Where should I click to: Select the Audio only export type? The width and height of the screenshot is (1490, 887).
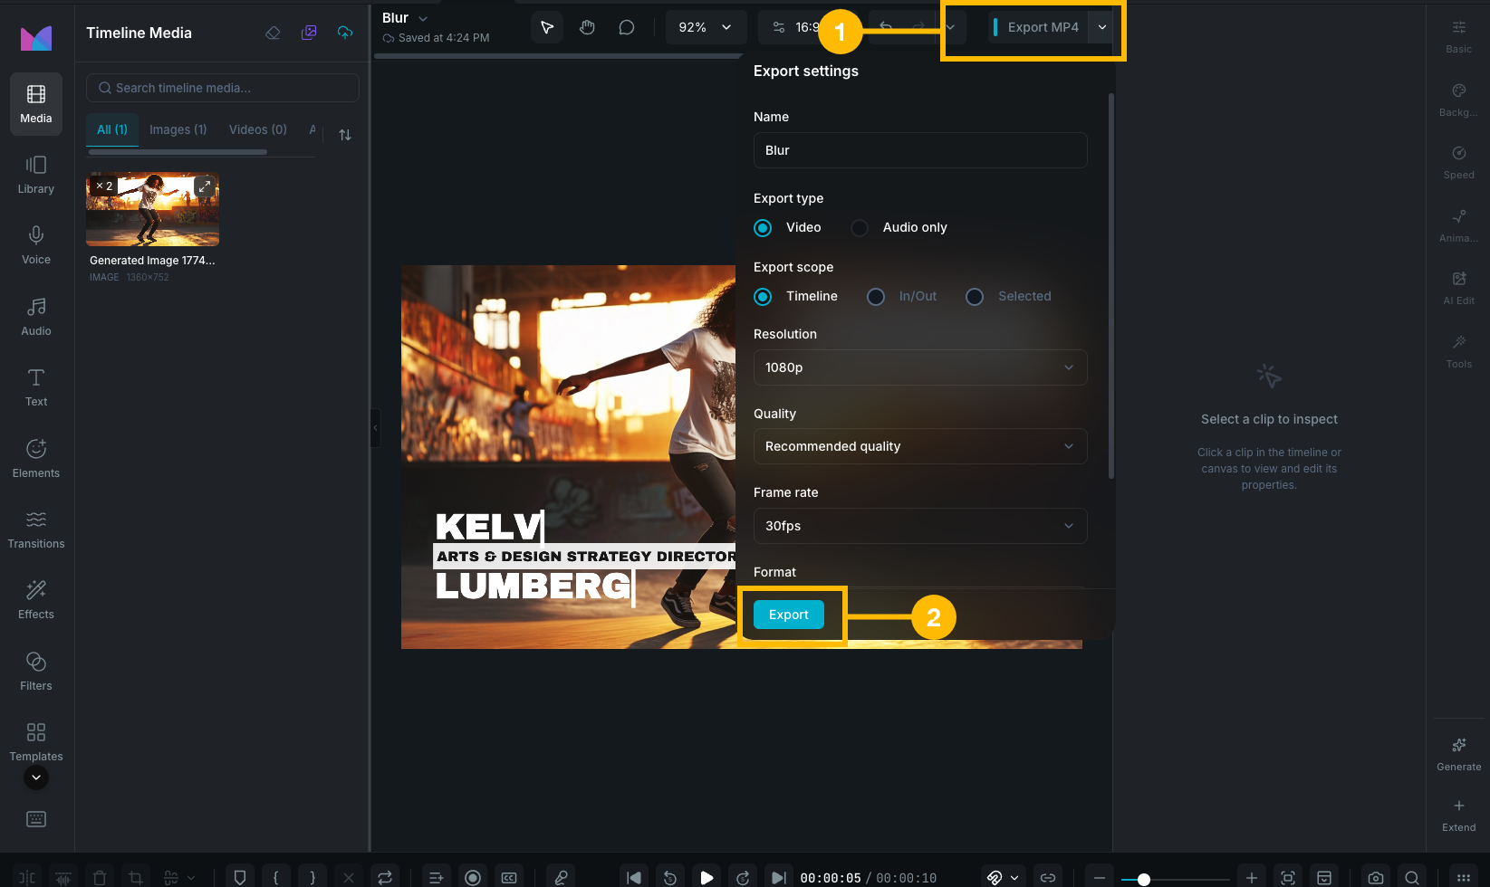click(x=858, y=227)
